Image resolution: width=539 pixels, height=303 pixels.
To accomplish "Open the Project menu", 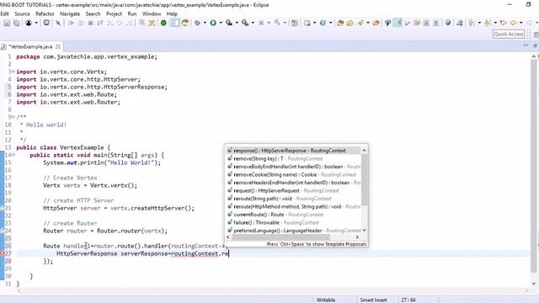I will (x=114, y=13).
